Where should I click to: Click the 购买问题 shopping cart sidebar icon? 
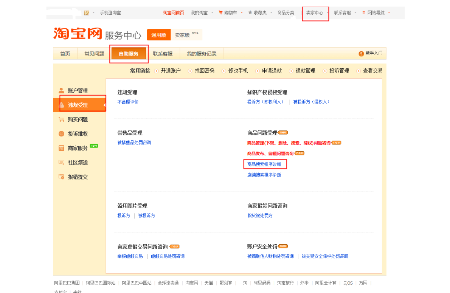tap(61, 119)
